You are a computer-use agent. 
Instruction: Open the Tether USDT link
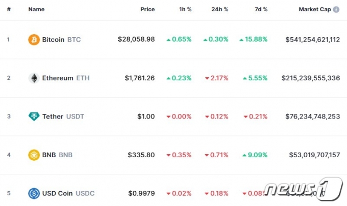pos(63,116)
